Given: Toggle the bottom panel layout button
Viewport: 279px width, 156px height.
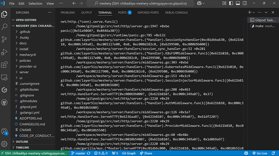Looking at the screenshot, I should coord(238,3).
